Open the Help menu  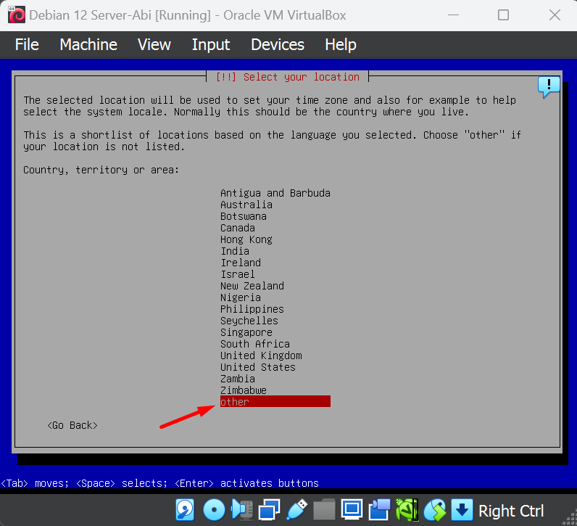tap(341, 44)
